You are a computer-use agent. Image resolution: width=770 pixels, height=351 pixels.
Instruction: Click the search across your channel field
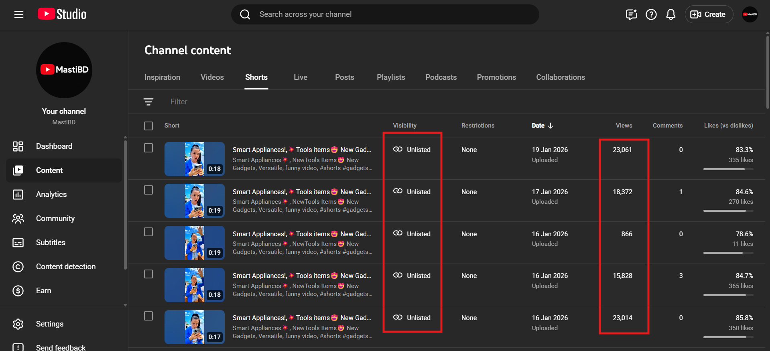(x=385, y=14)
